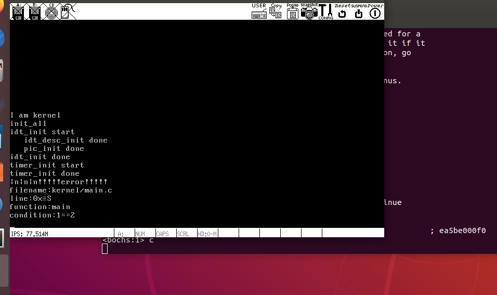Click the Paste clipboard icon
Image resolution: width=497 pixels, height=295 pixels.
tap(293, 11)
